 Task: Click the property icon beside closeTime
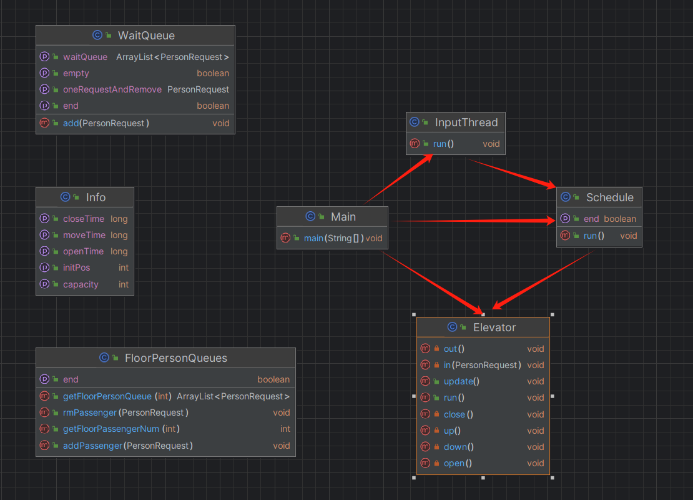[x=44, y=218]
